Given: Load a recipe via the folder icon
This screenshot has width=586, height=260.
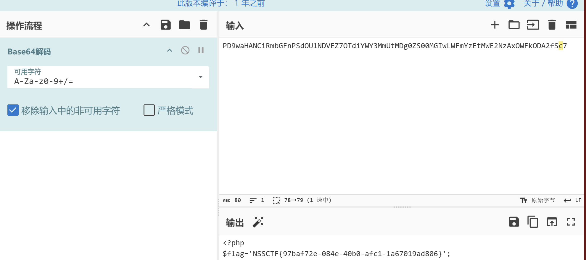Looking at the screenshot, I should point(184,25).
